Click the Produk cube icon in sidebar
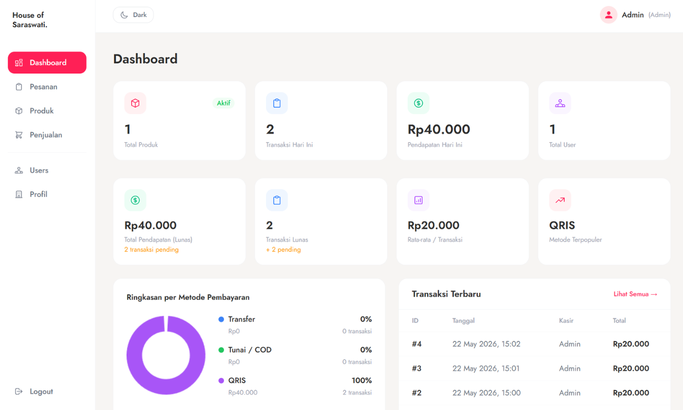 (x=19, y=111)
